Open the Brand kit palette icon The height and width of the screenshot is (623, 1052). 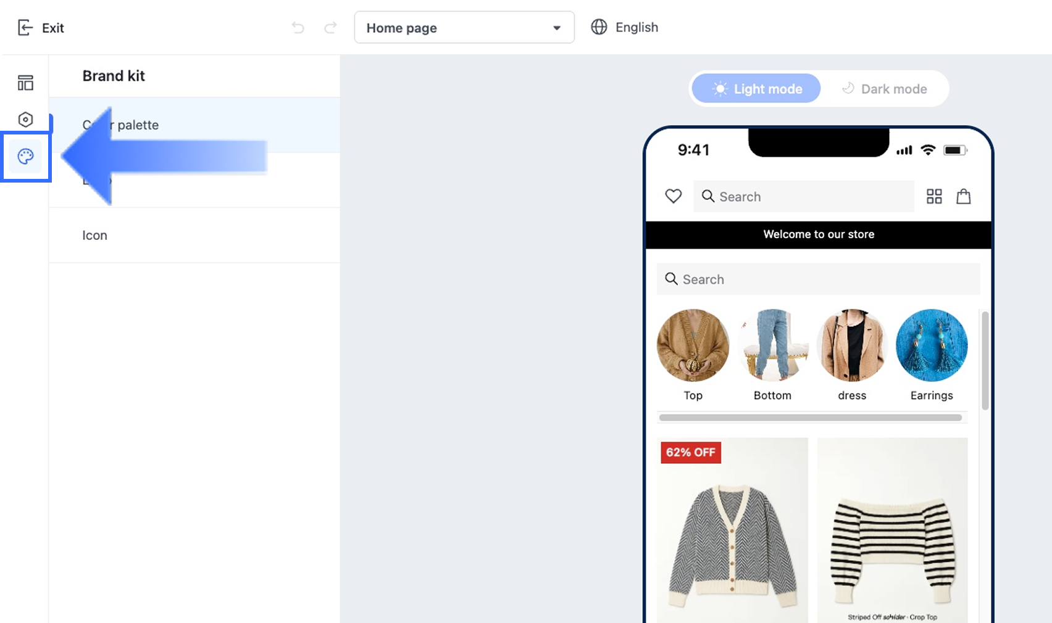(25, 157)
